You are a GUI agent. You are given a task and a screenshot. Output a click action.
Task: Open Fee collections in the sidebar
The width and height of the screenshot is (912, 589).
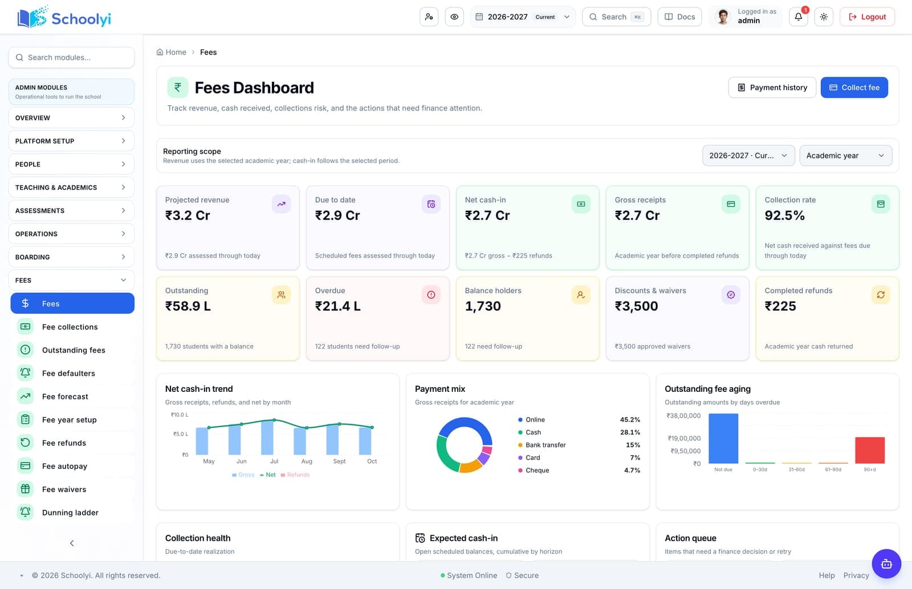pos(72,327)
